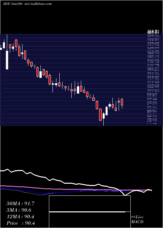The width and height of the screenshot is (163, 228).
Task: Click the "Price : 90.4" value
Action: tap(21, 223)
